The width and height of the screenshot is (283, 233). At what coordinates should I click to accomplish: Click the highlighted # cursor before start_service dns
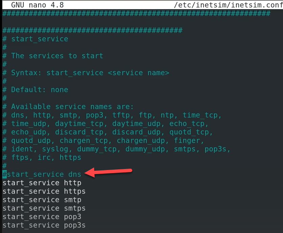click(4, 174)
